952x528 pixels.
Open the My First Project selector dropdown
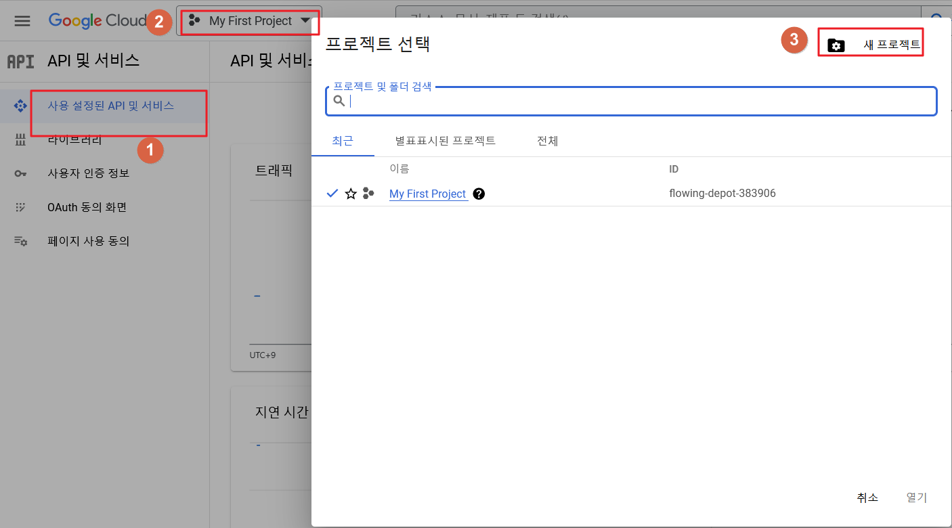pos(249,21)
